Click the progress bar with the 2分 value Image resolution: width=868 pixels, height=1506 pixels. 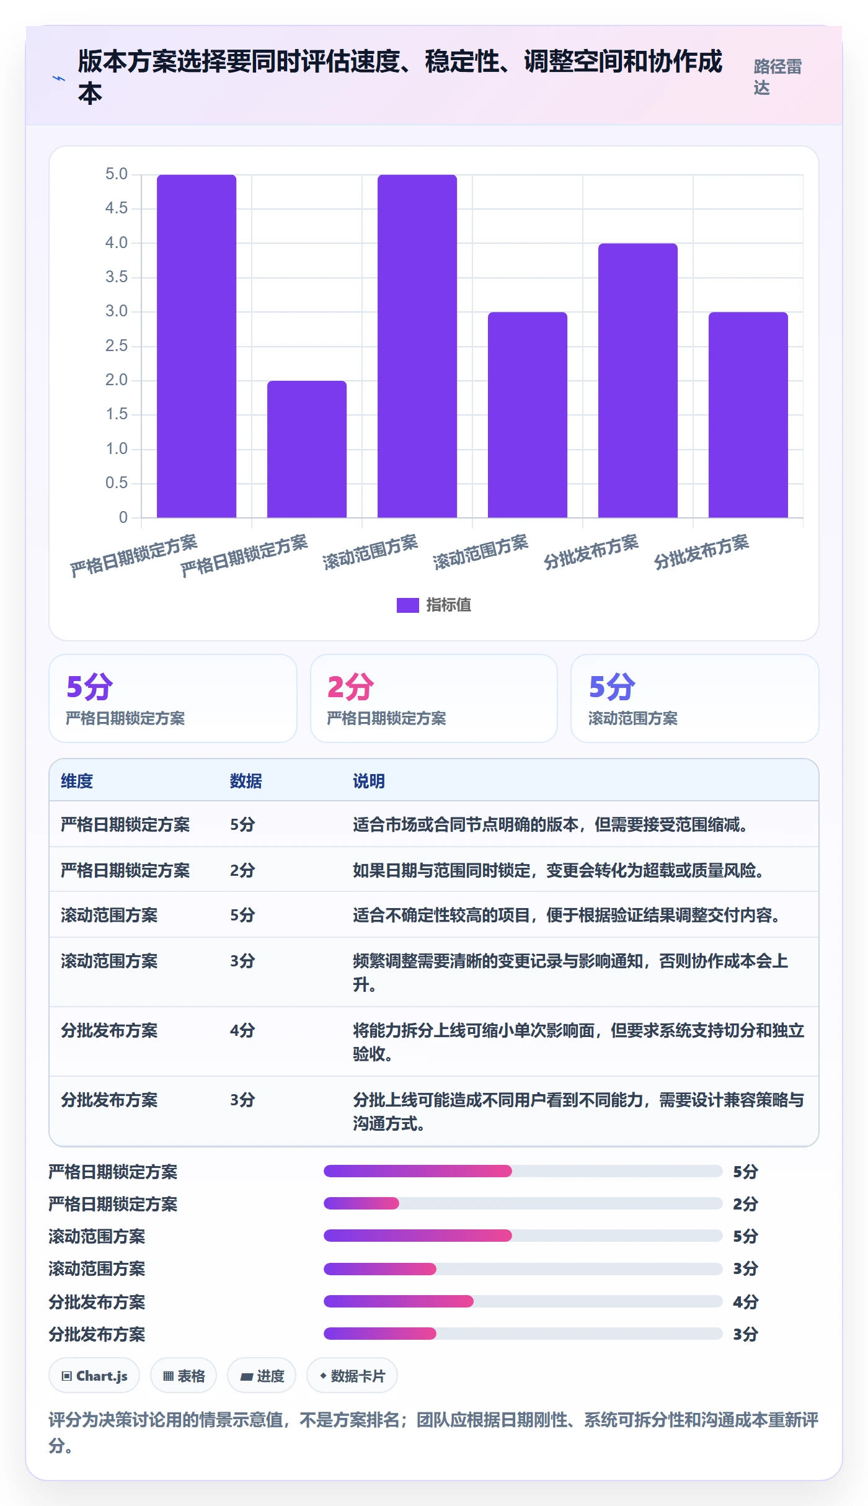523,1203
